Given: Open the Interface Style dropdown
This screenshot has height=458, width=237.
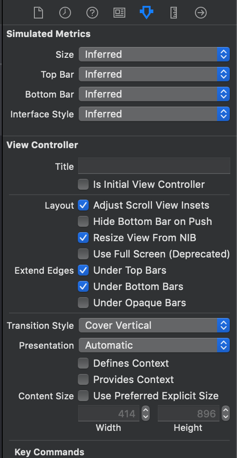Looking at the screenshot, I should [x=154, y=114].
